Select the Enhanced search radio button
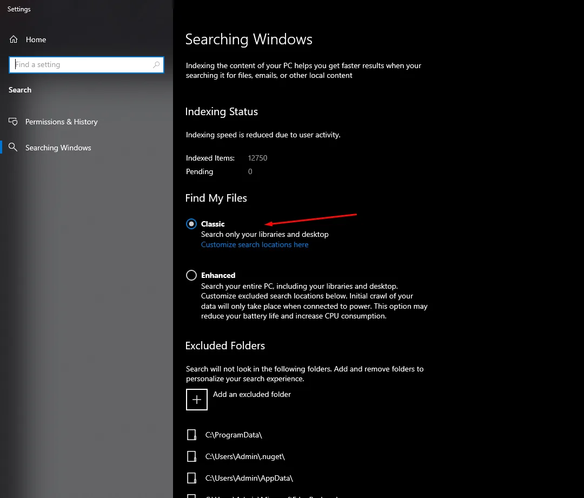584x498 pixels. point(191,275)
